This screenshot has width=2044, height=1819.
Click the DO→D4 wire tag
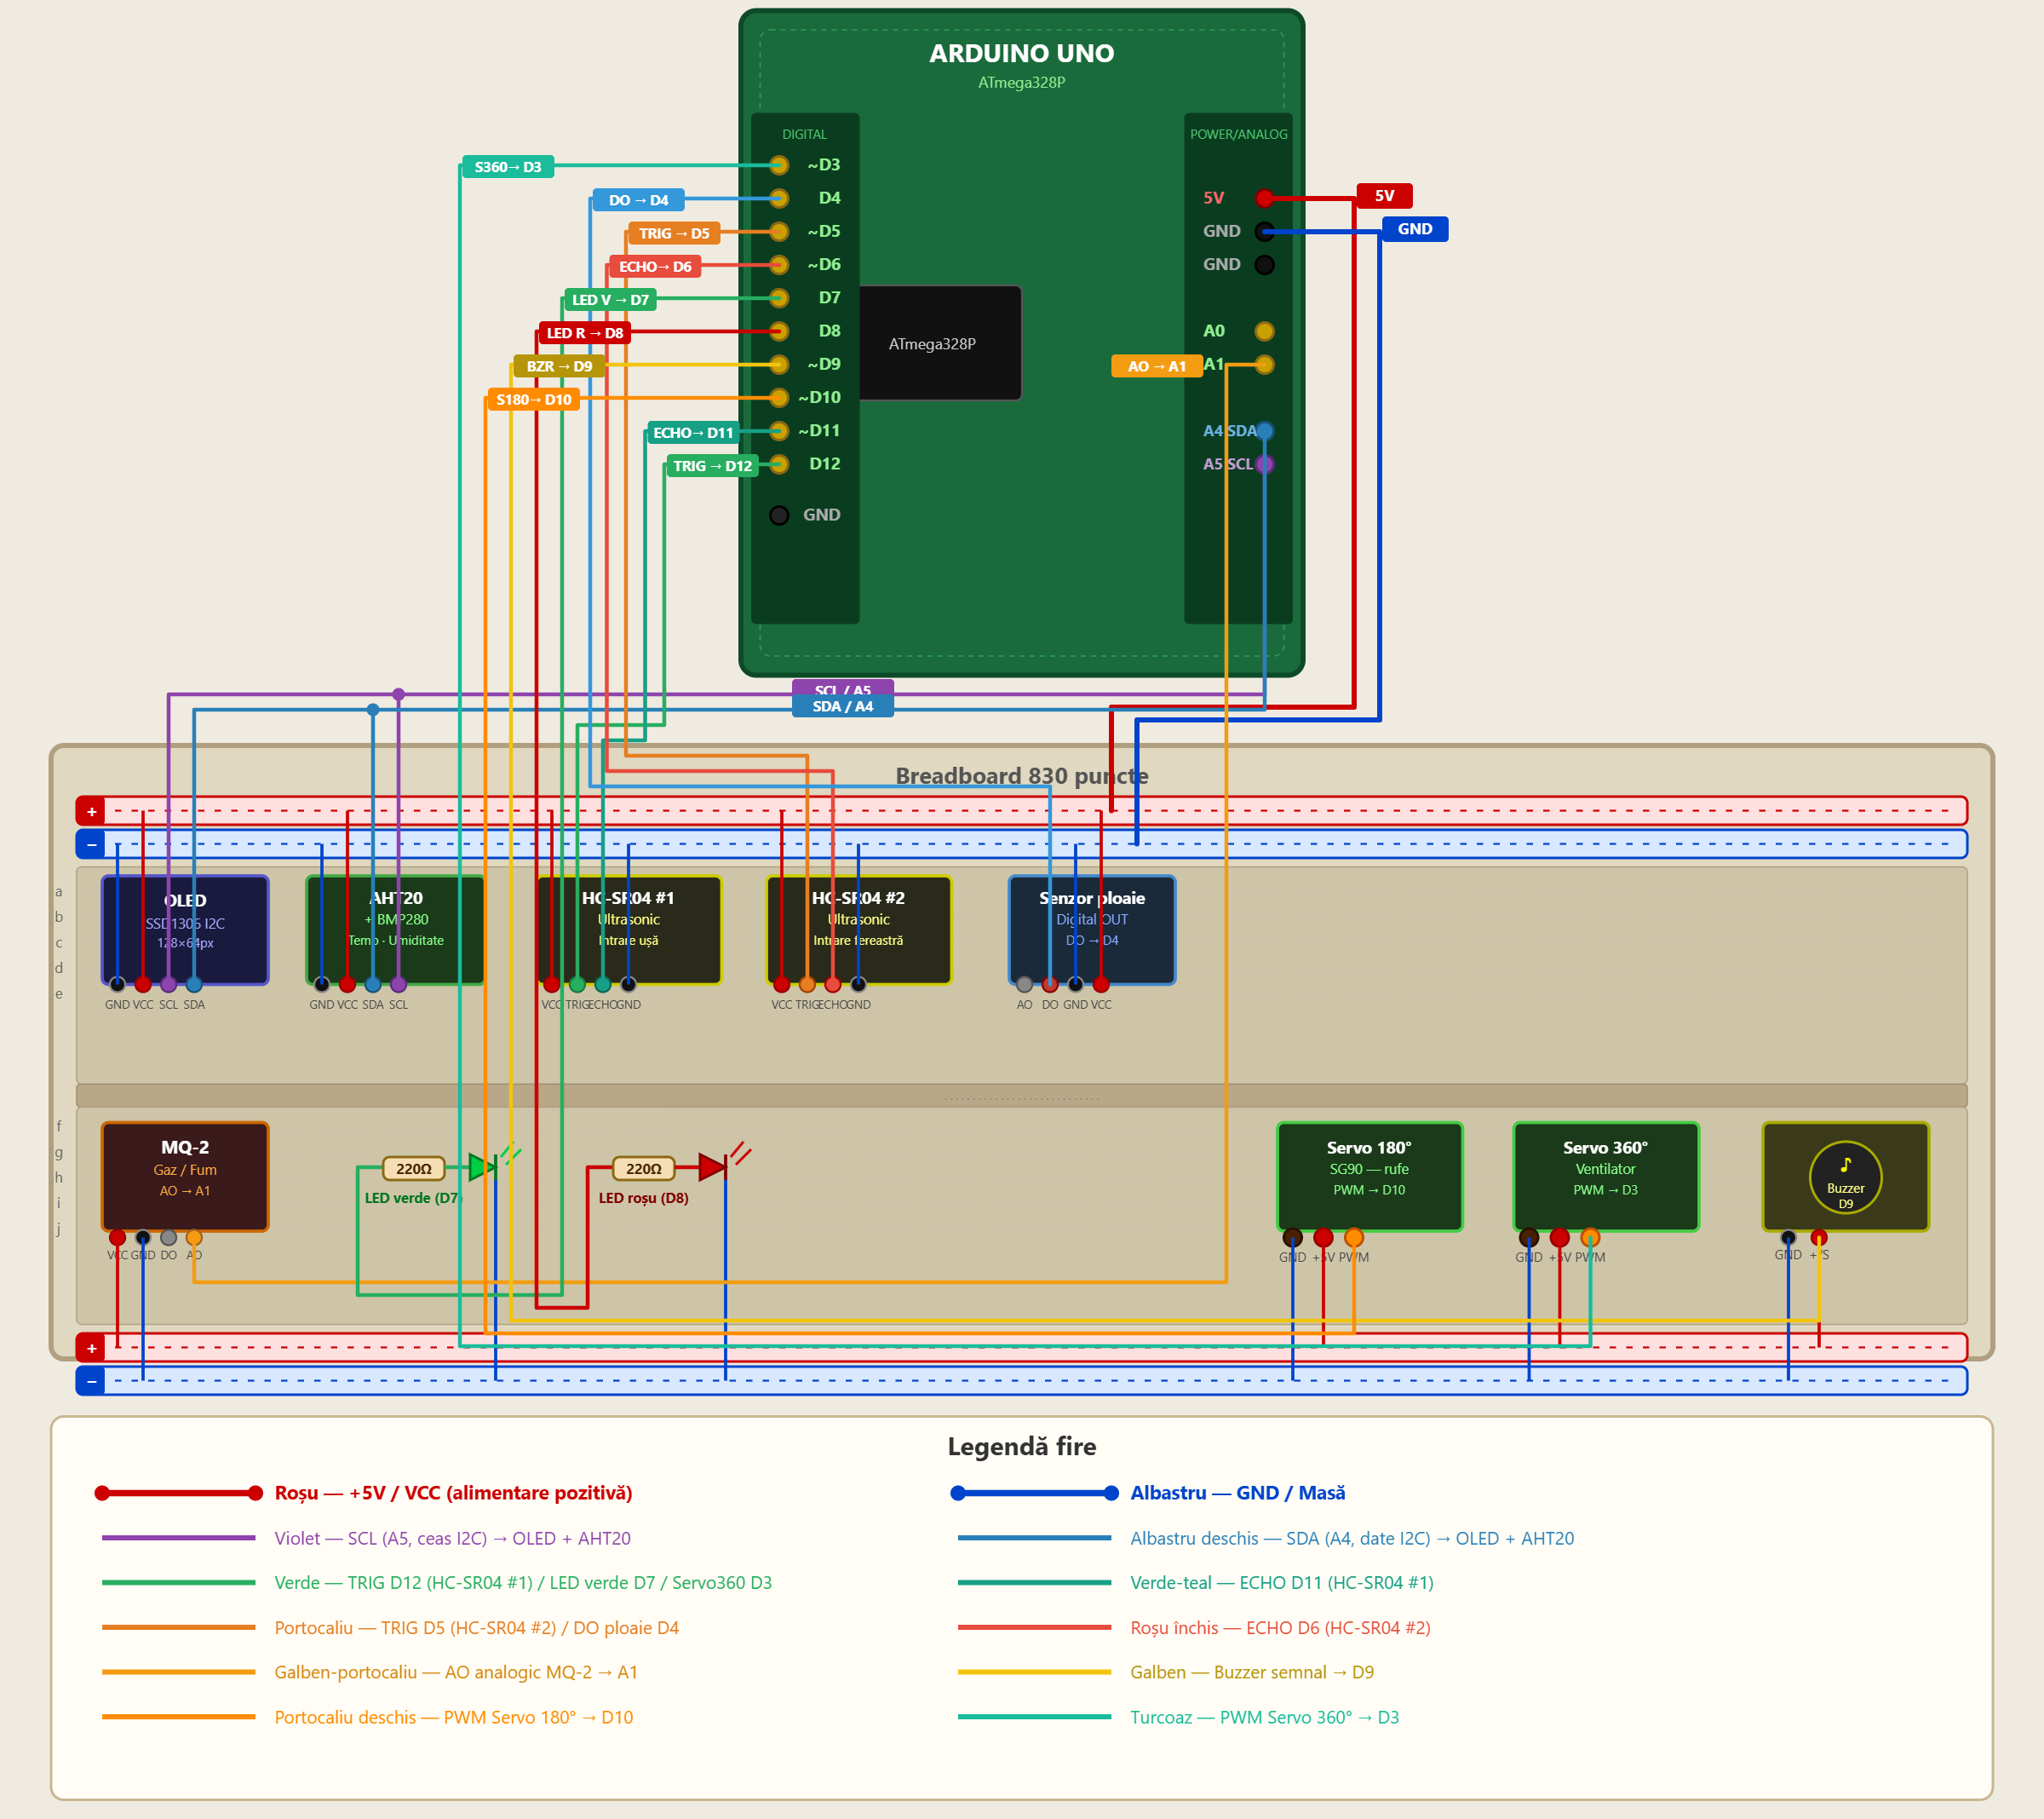tap(638, 200)
